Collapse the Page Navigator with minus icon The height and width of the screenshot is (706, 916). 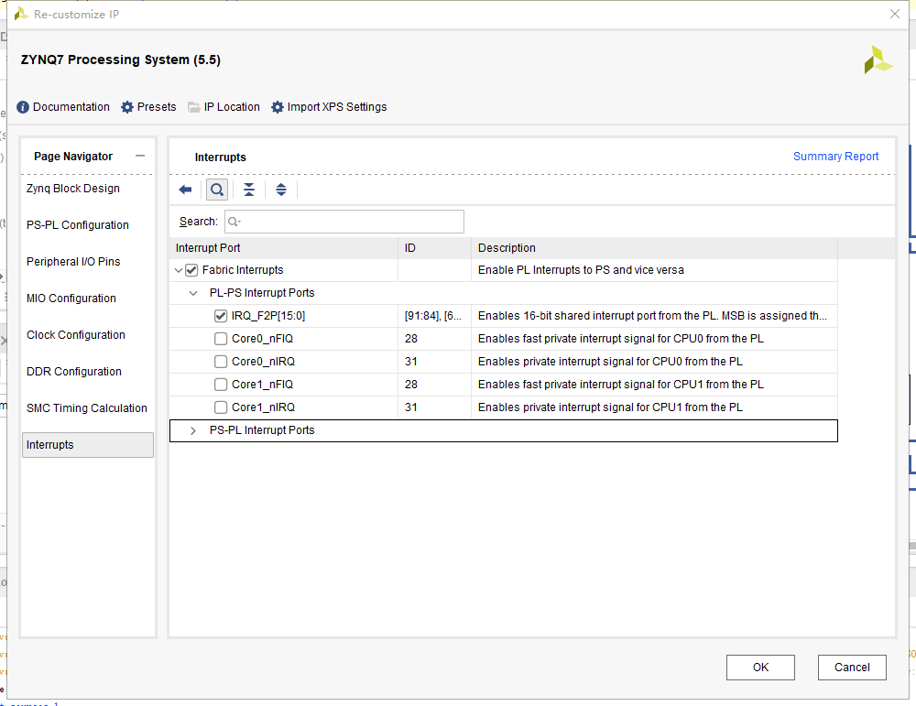(139, 156)
